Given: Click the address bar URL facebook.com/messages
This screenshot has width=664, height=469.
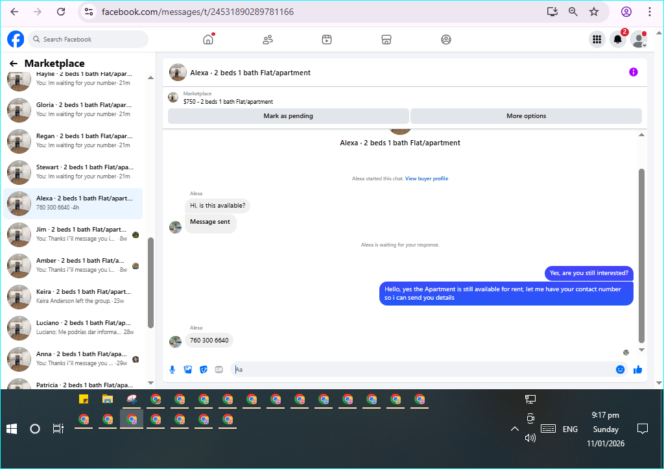Looking at the screenshot, I should pos(197,12).
